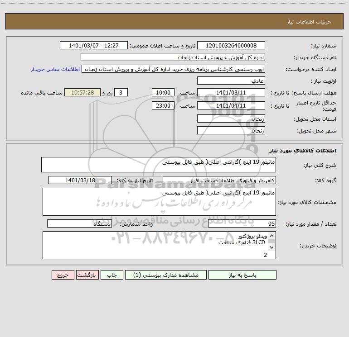349x337 pixels.
Task: Click section heading اطلاعات کالاهای مورد نیاز
Action: tap(303, 151)
